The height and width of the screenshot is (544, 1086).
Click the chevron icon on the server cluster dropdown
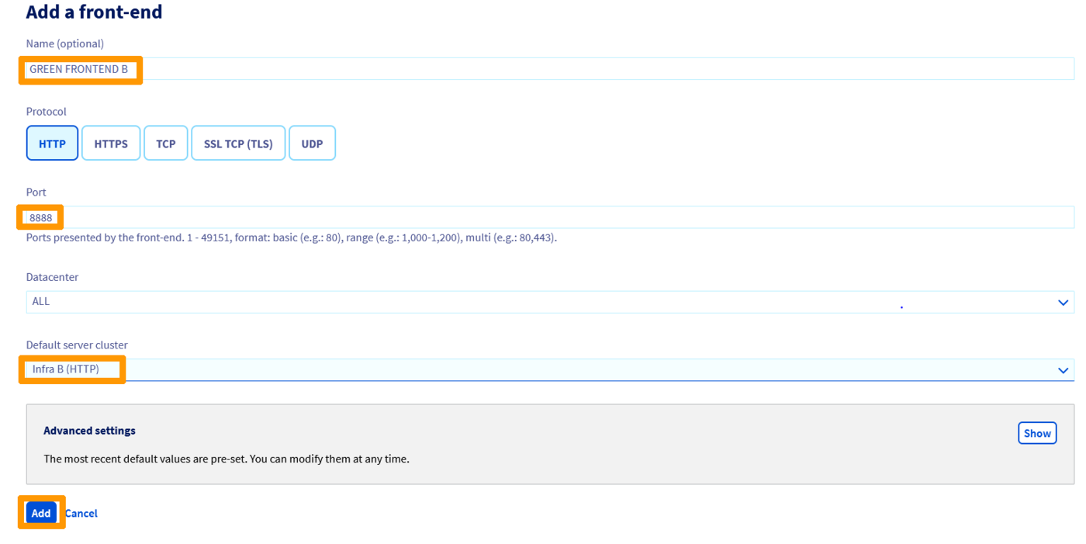coord(1063,369)
